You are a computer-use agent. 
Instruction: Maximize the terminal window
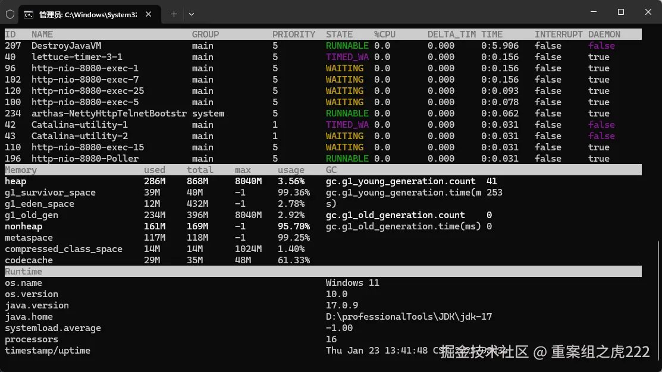click(620, 12)
